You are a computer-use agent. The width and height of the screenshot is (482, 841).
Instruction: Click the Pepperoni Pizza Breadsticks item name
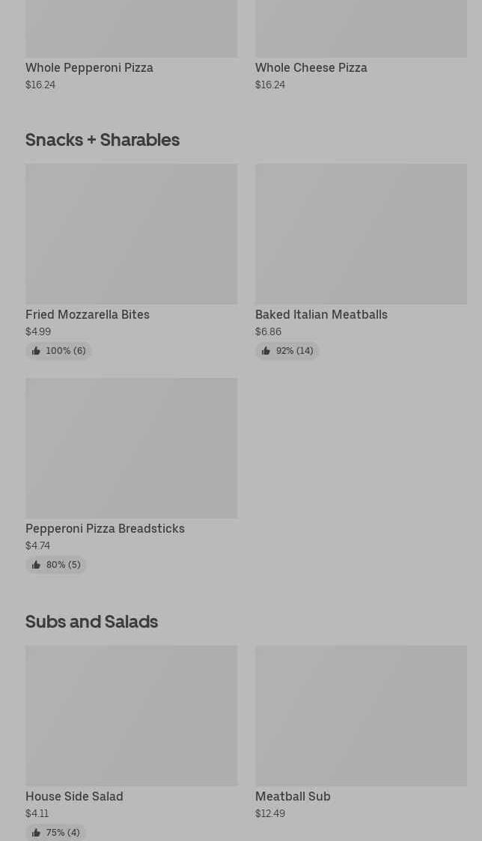click(105, 528)
